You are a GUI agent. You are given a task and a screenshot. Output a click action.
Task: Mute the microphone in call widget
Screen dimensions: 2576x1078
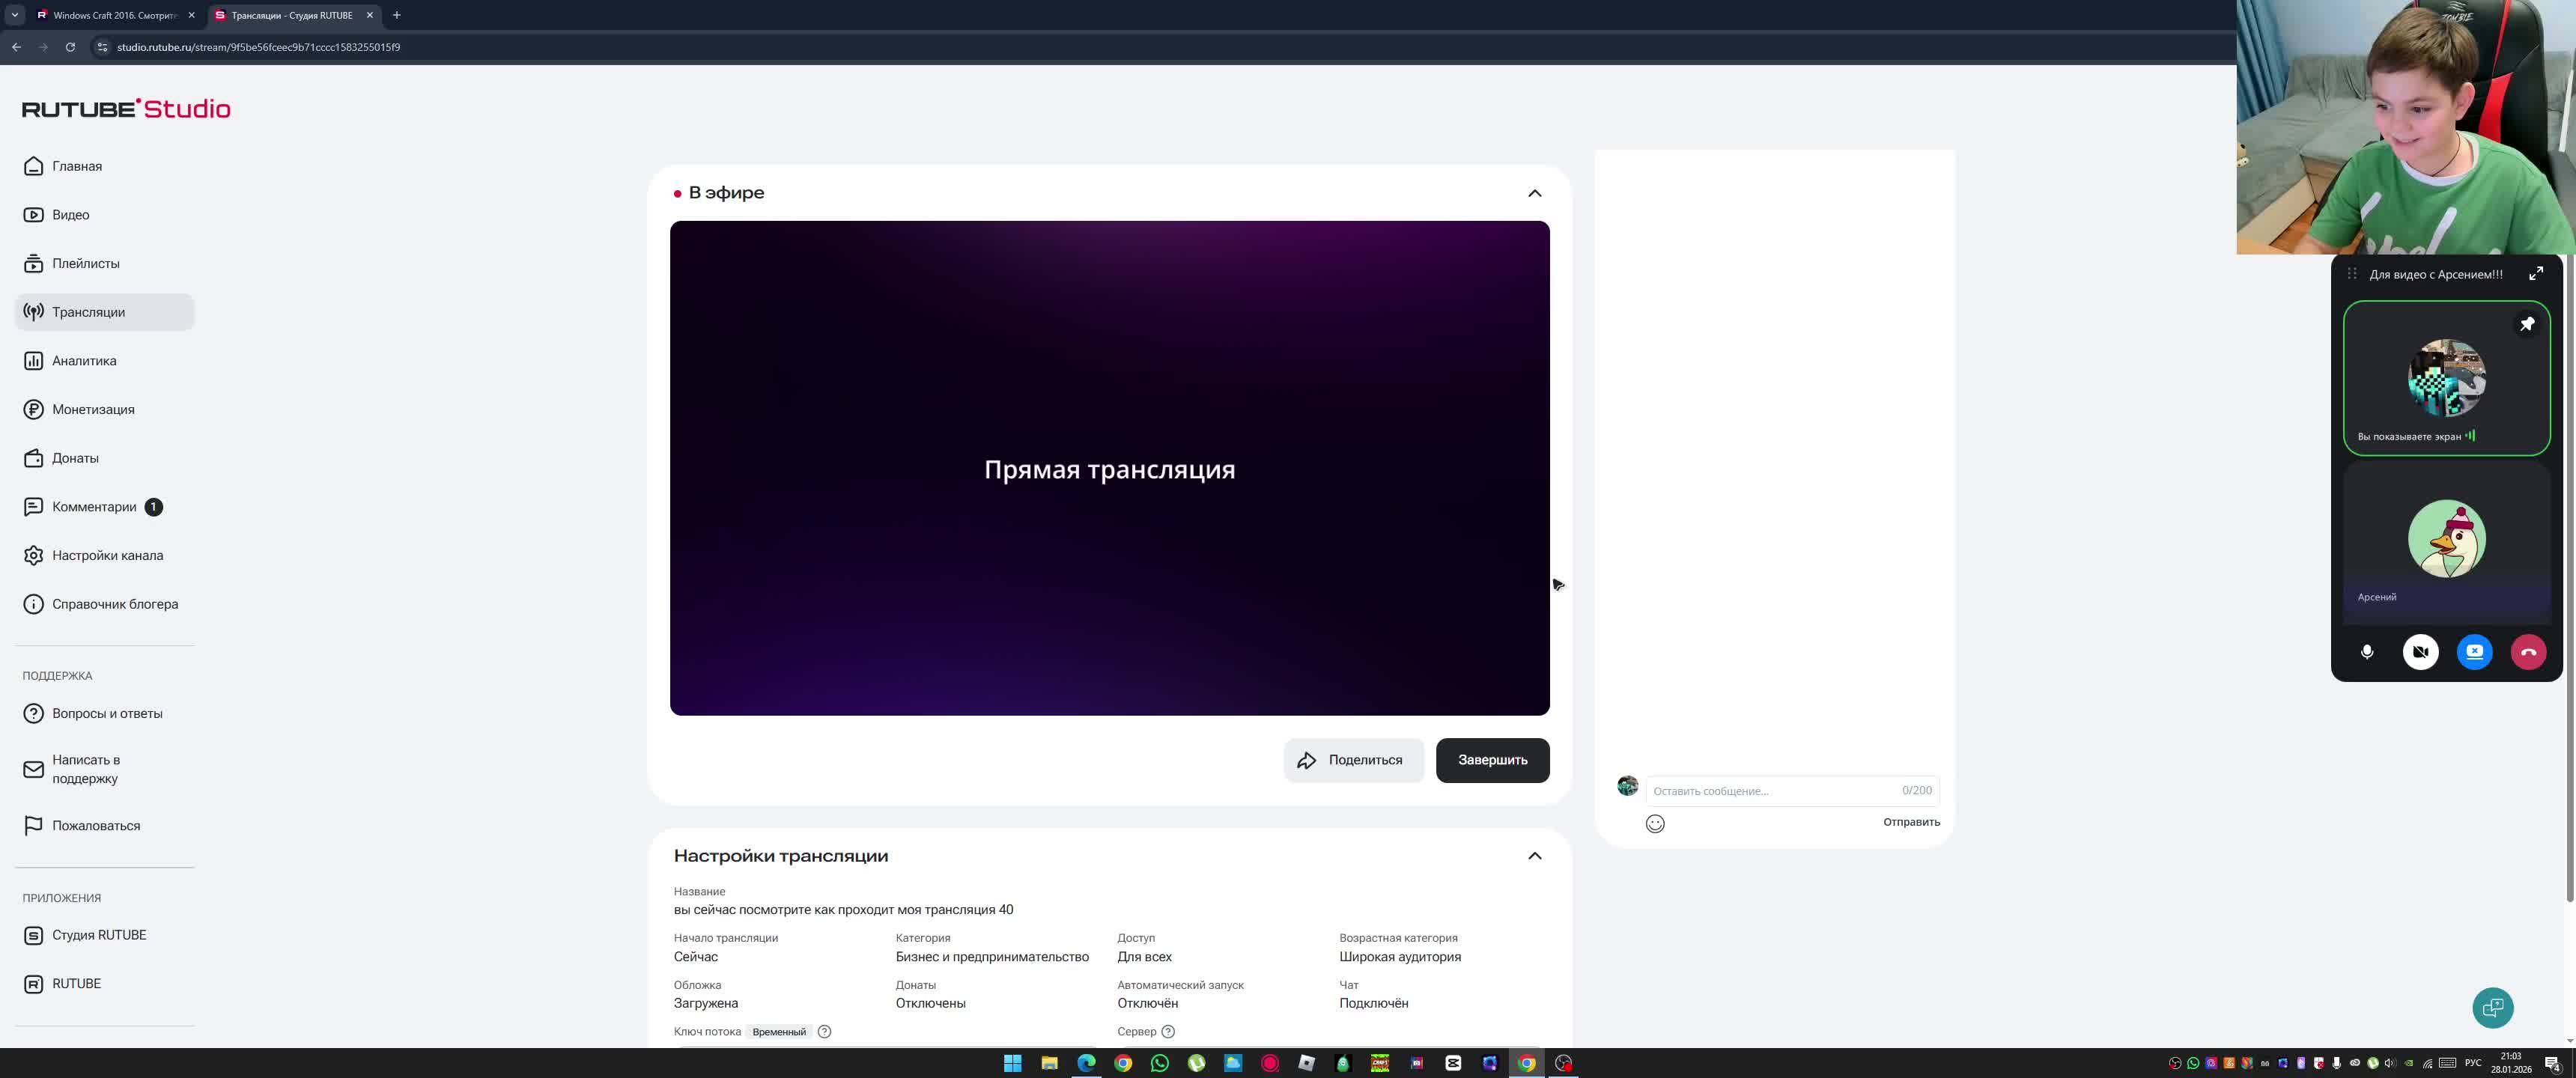[2366, 652]
